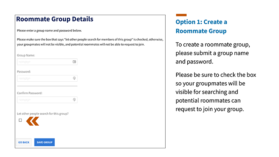Click the orange double-chevron arrow icon
This screenshot has height=157, width=279.
tap(32, 121)
